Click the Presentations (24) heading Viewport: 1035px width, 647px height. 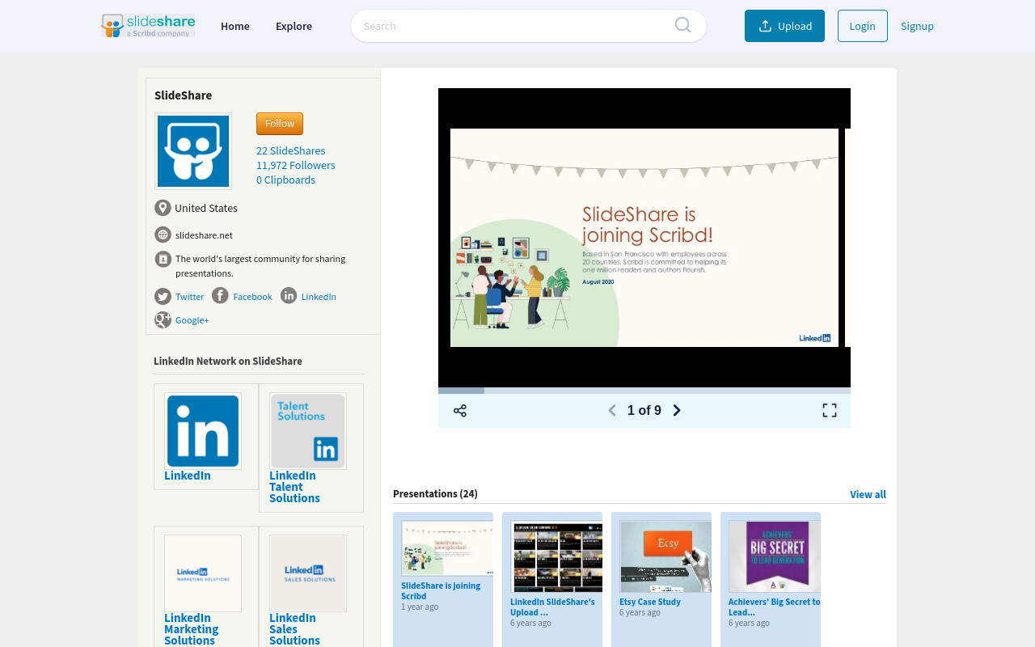(435, 493)
